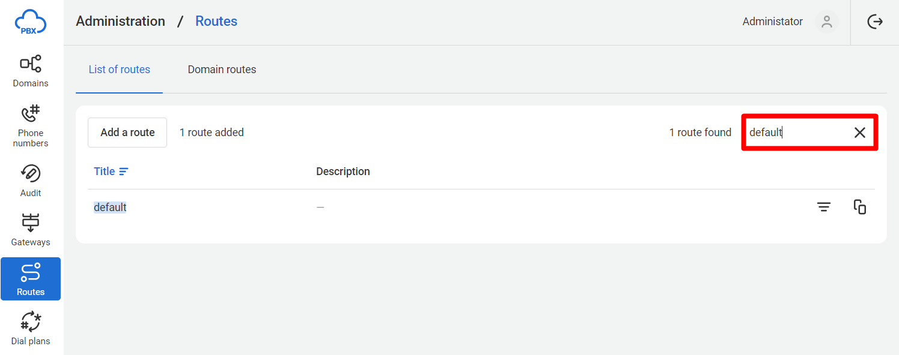
Task: Open the Domains section in sidebar
Action: pyautogui.click(x=31, y=71)
